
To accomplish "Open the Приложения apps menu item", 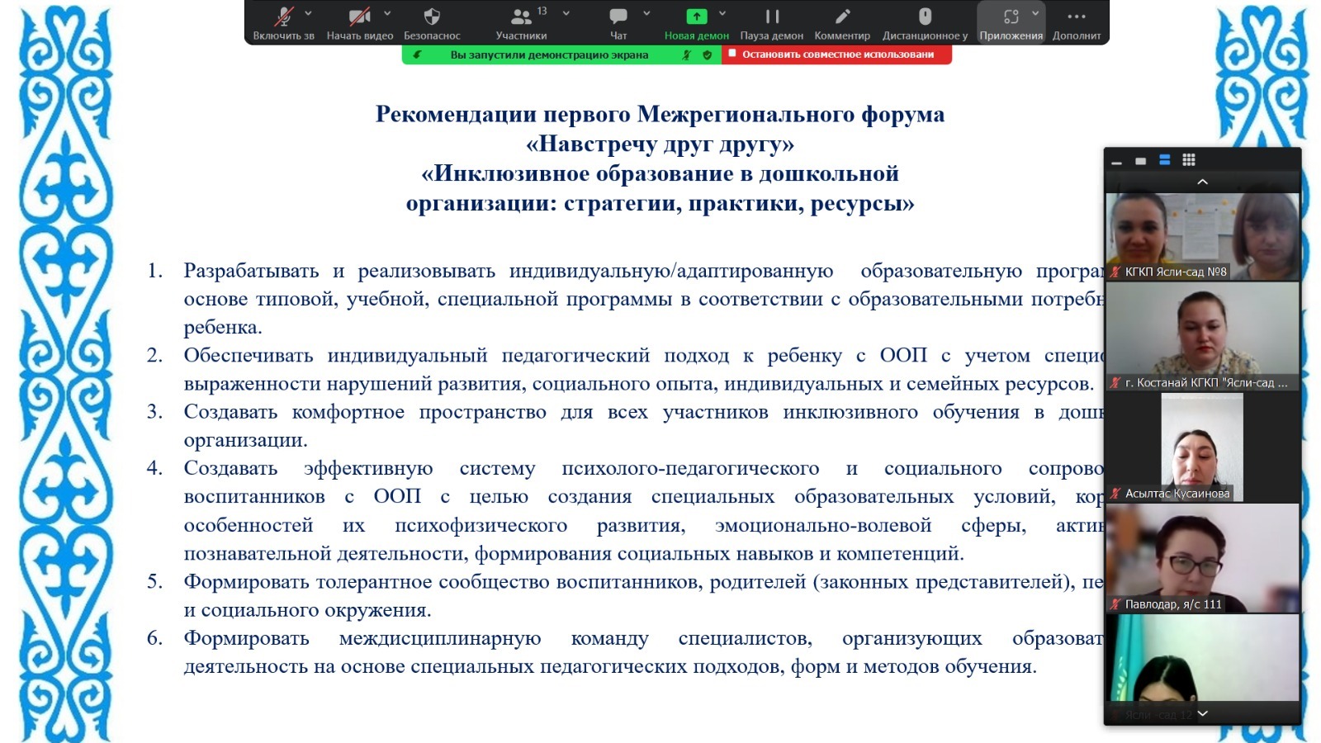I will (x=1011, y=21).
